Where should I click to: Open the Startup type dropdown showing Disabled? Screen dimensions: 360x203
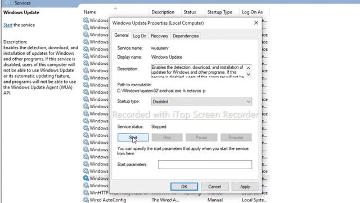pyautogui.click(x=201, y=101)
